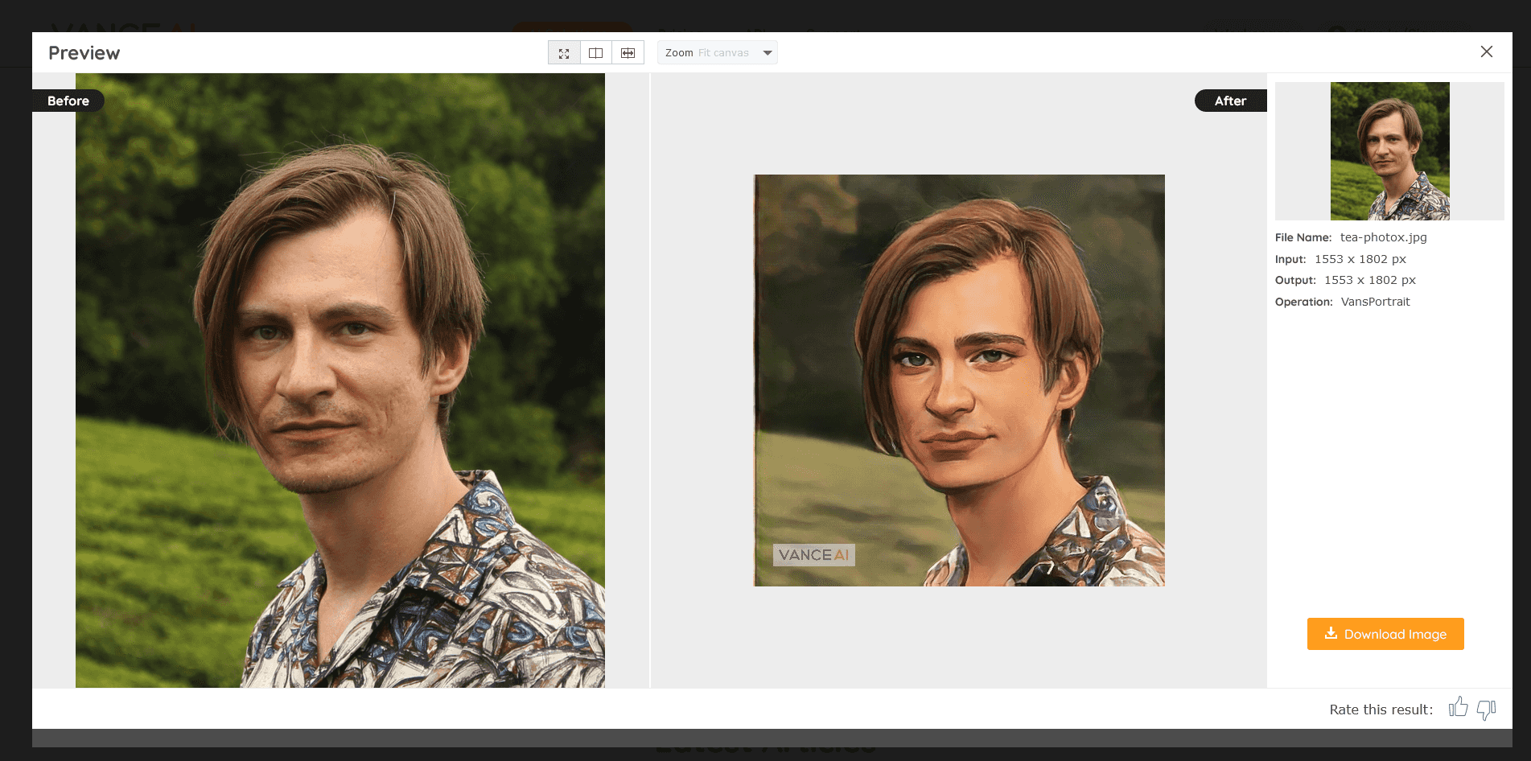Viewport: 1531px width, 761px height.
Task: Click the Download Image button
Action: (1385, 634)
